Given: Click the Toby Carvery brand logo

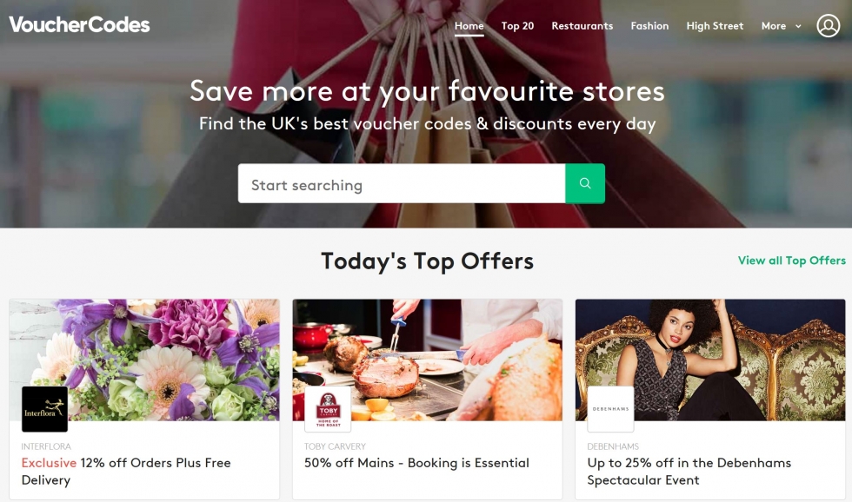Looking at the screenshot, I should (x=328, y=409).
